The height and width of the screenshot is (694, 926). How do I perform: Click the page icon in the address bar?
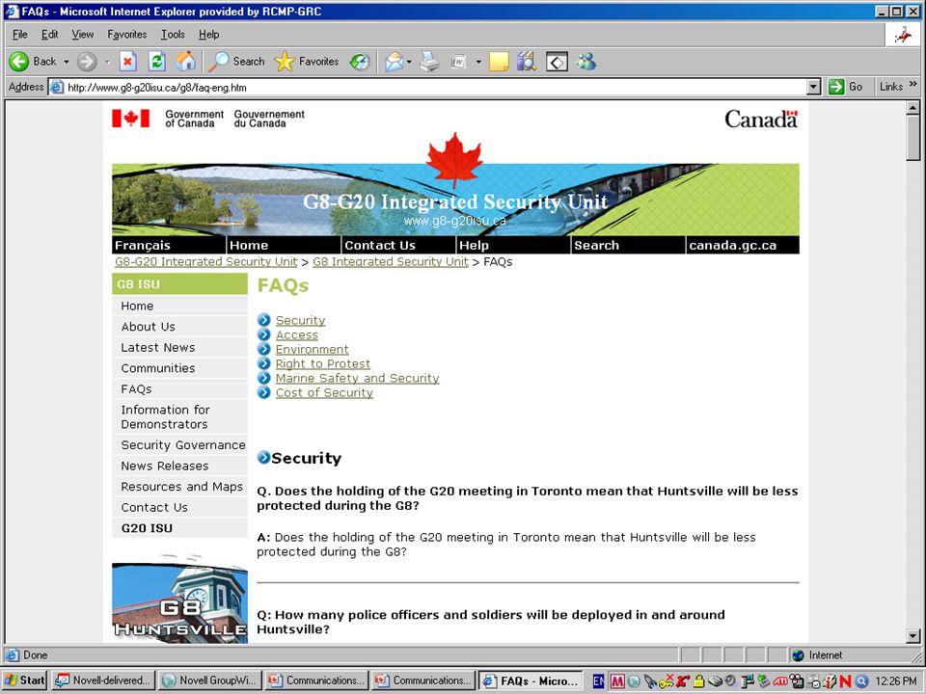(x=57, y=88)
